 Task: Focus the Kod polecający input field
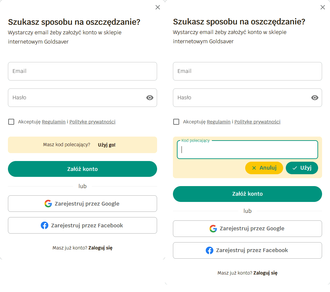[247, 150]
